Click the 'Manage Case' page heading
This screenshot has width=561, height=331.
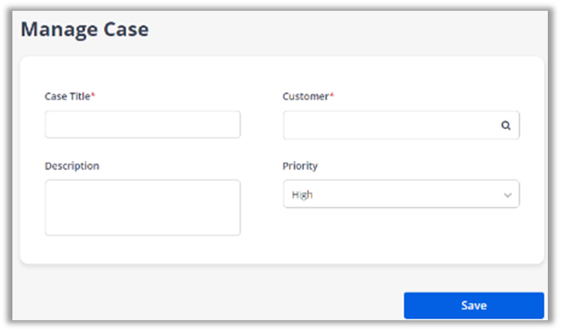click(84, 30)
